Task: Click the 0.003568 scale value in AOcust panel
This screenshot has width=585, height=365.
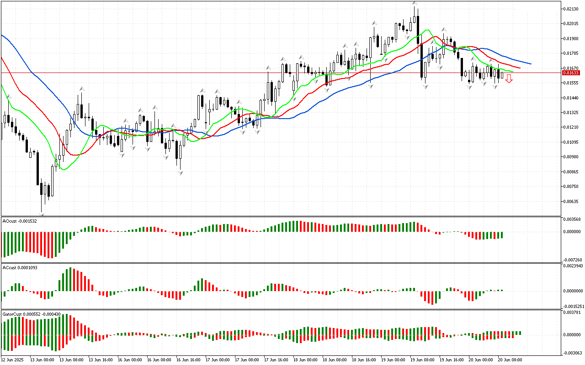Action: 571,219
